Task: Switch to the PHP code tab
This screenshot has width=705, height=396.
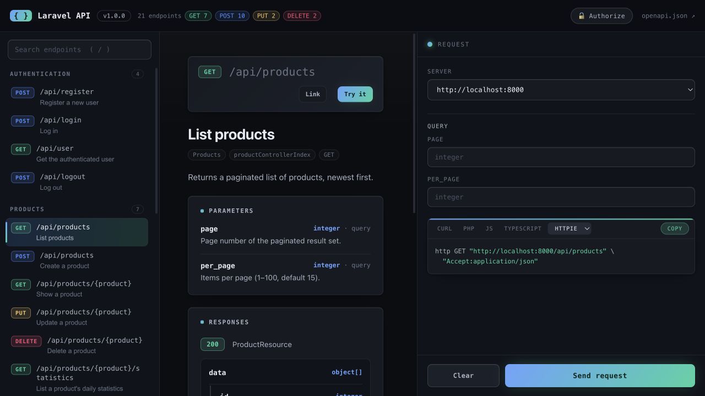Action: 469,228
